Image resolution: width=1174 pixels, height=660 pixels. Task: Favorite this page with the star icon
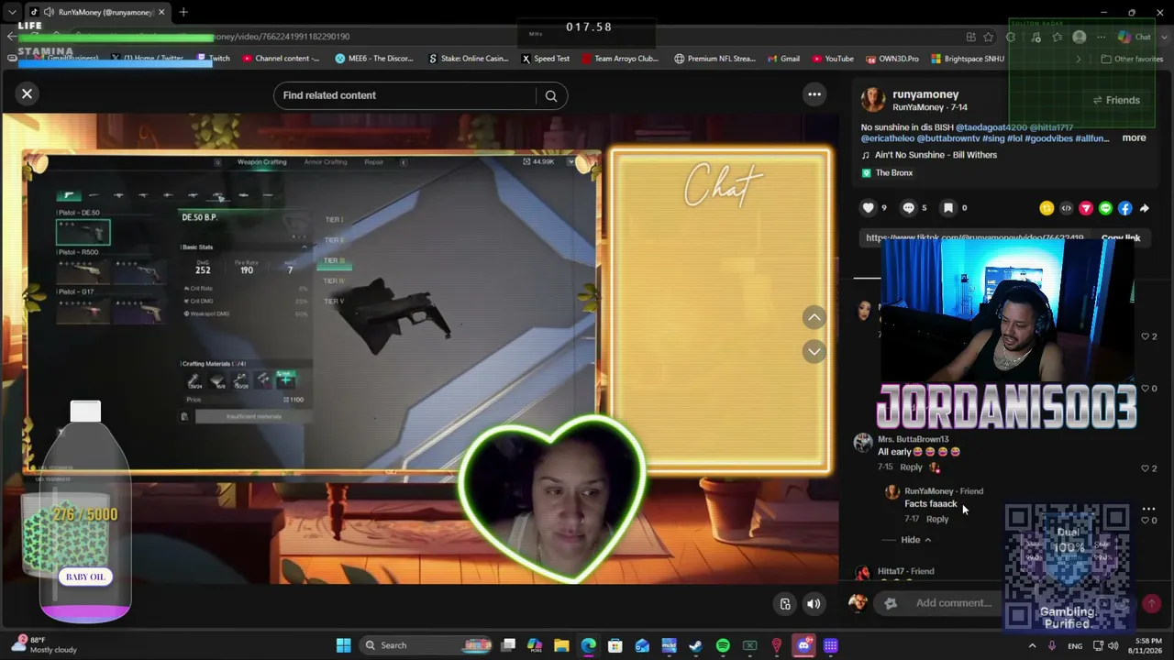click(988, 37)
